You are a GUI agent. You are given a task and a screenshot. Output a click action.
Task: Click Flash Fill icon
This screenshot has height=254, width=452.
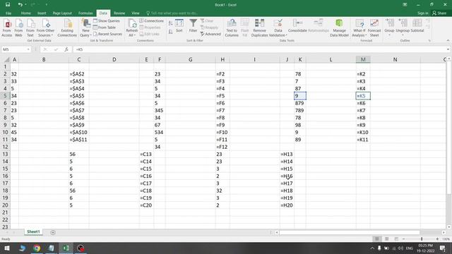click(x=245, y=28)
